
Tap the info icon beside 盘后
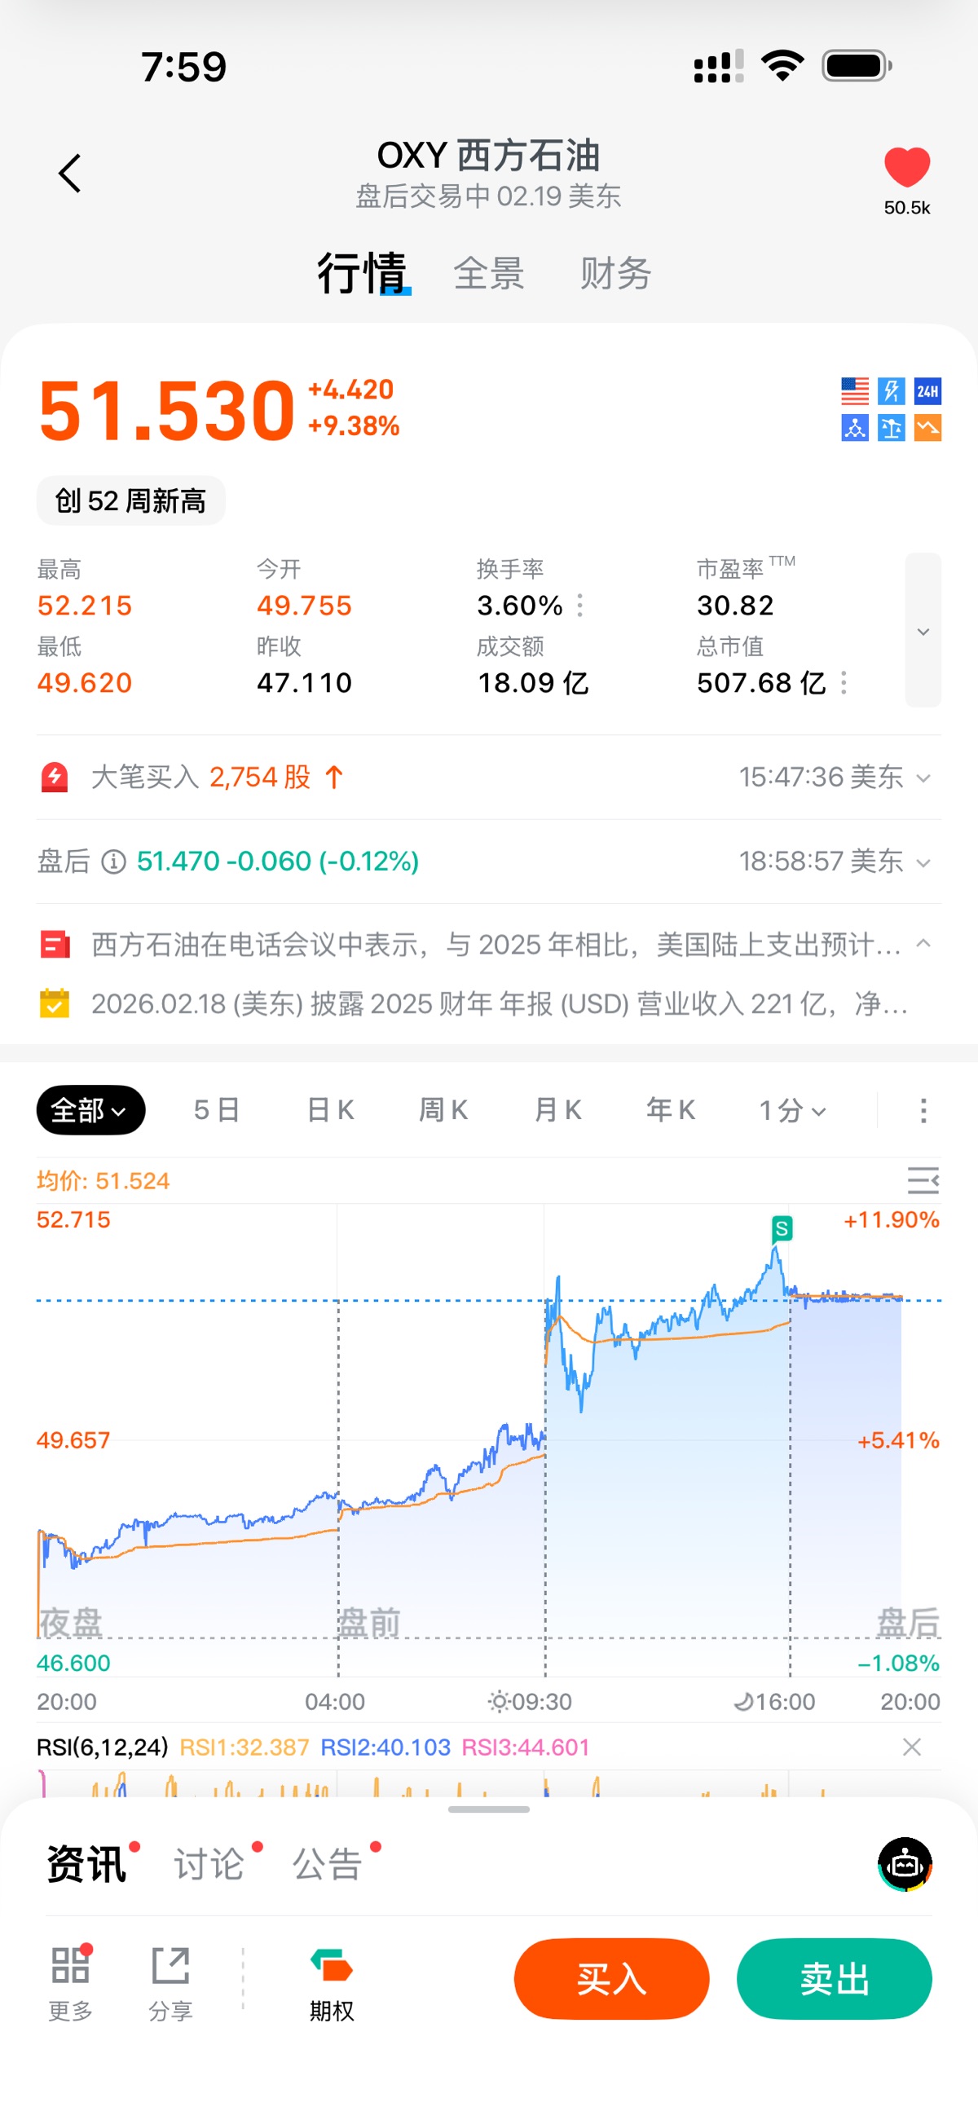113,862
